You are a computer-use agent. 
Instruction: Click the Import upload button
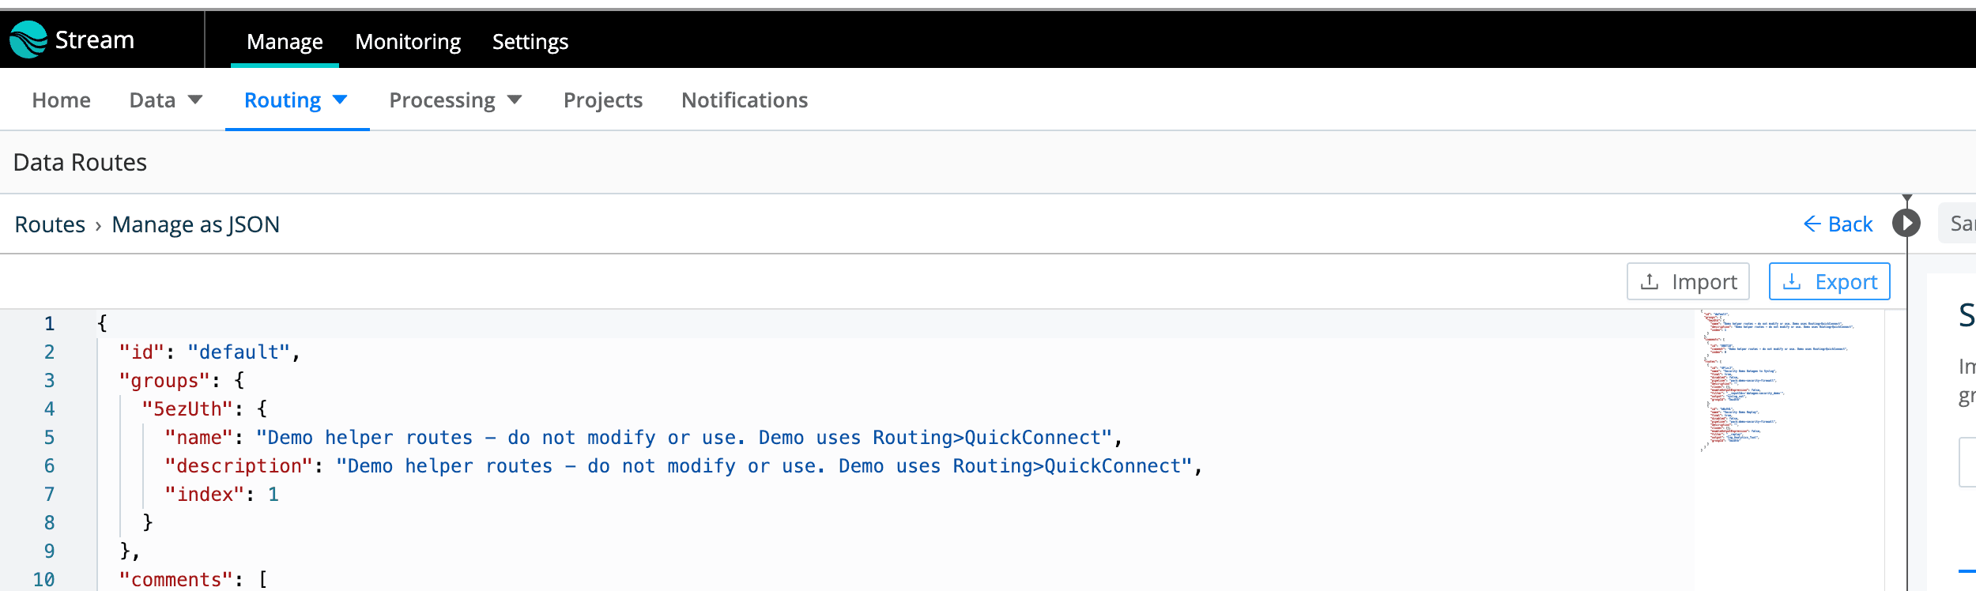coord(1688,282)
